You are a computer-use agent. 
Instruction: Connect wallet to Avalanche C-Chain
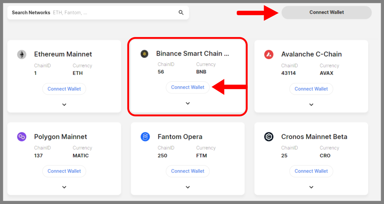(x=311, y=89)
